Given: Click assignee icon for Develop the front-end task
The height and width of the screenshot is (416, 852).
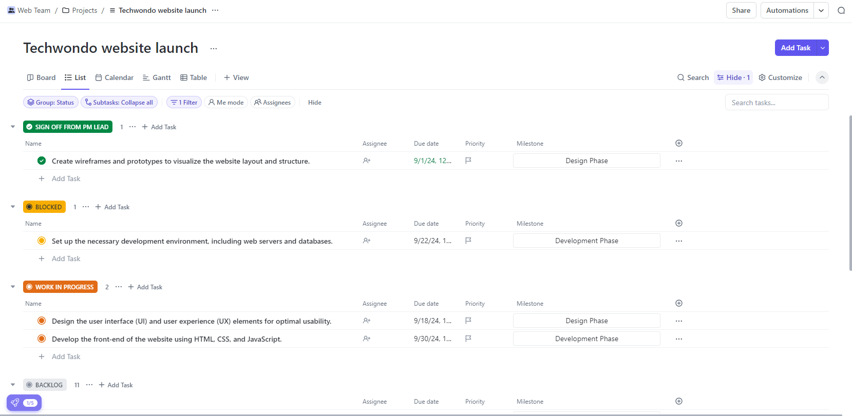Looking at the screenshot, I should coord(367,339).
